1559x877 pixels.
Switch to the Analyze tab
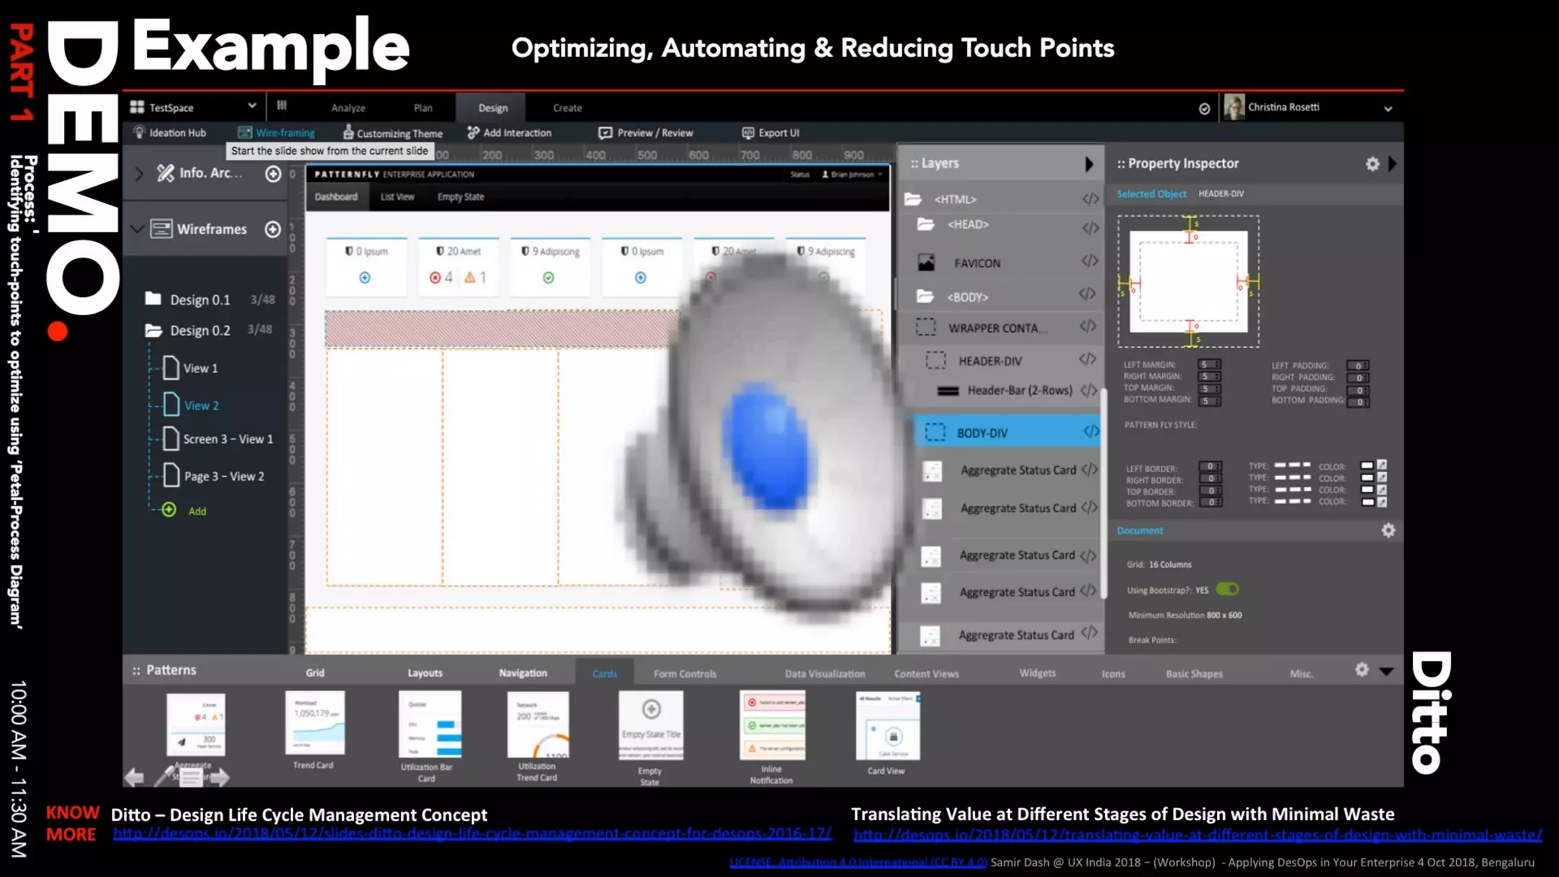pos(348,108)
